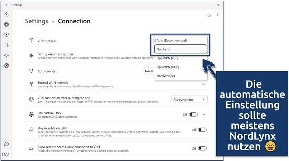
Task: Select OpenVPN (TCP) protocol option
Action: pos(181,58)
